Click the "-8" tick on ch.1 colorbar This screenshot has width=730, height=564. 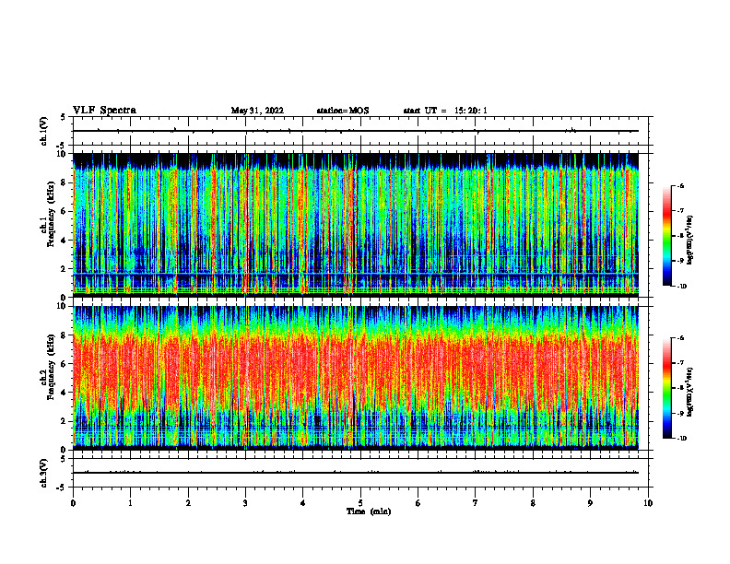point(681,236)
